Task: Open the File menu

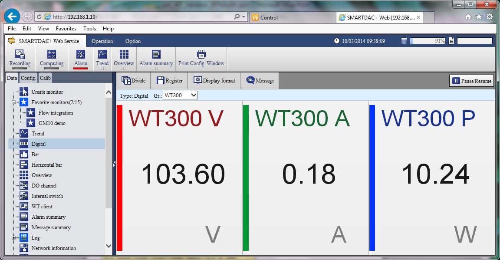Action: point(11,29)
